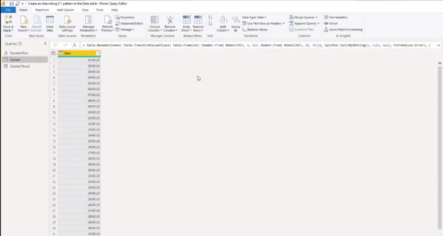Open the Add Column tab
The height and width of the screenshot is (236, 443).
point(65,10)
